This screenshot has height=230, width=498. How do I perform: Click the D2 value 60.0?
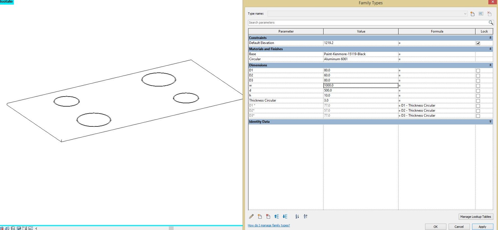[x=327, y=75]
